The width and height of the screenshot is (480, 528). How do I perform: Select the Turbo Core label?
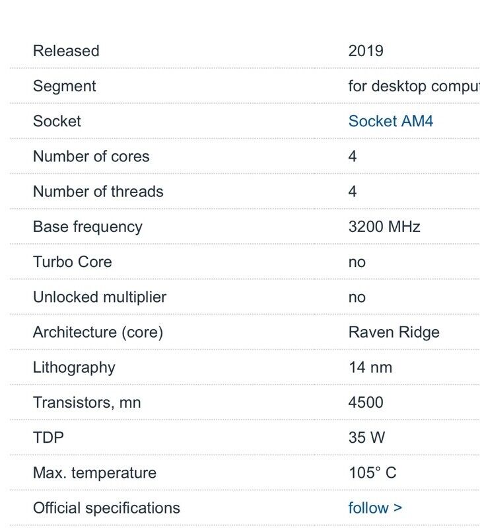(73, 262)
